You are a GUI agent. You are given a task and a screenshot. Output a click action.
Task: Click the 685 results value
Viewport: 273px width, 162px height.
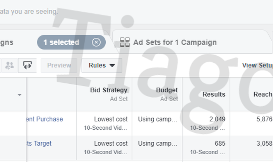[x=220, y=143]
